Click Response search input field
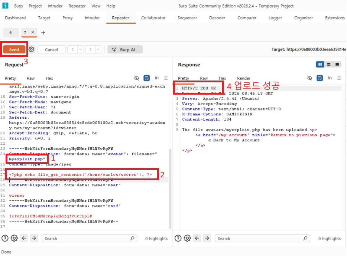This screenshot has height=256, width=347. [x=262, y=238]
